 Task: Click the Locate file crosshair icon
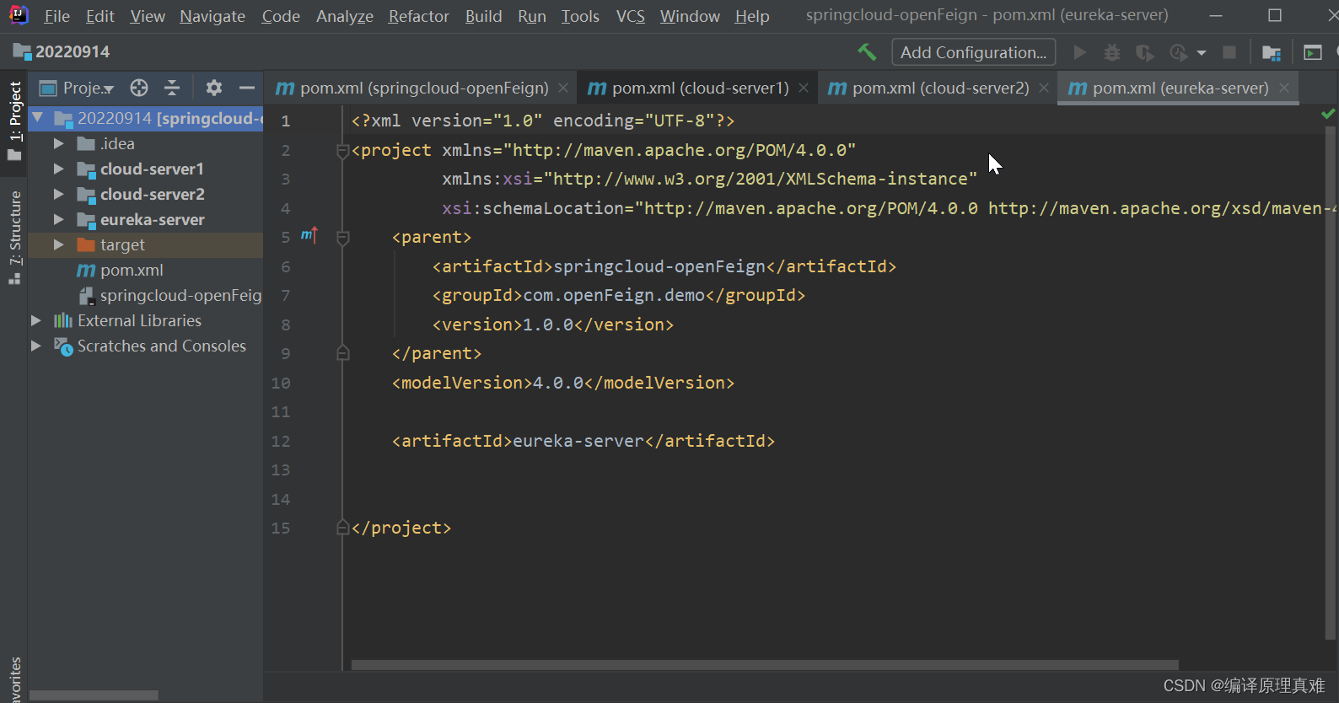(139, 88)
